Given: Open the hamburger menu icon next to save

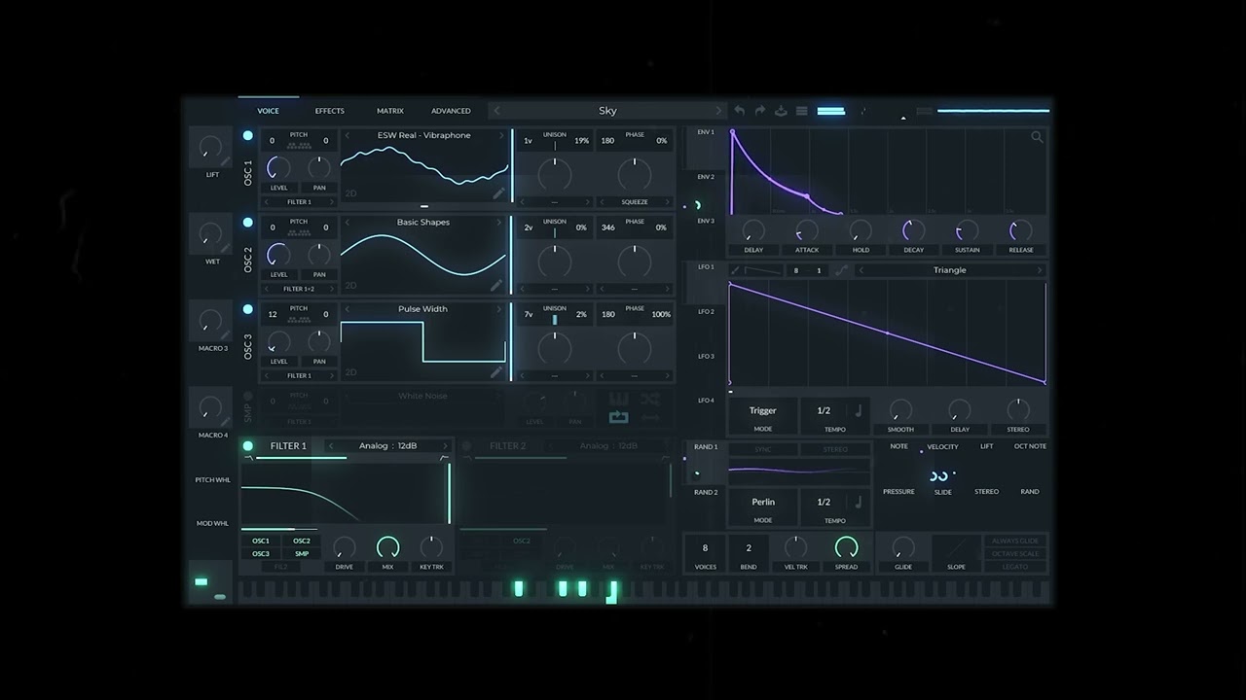Looking at the screenshot, I should (802, 111).
